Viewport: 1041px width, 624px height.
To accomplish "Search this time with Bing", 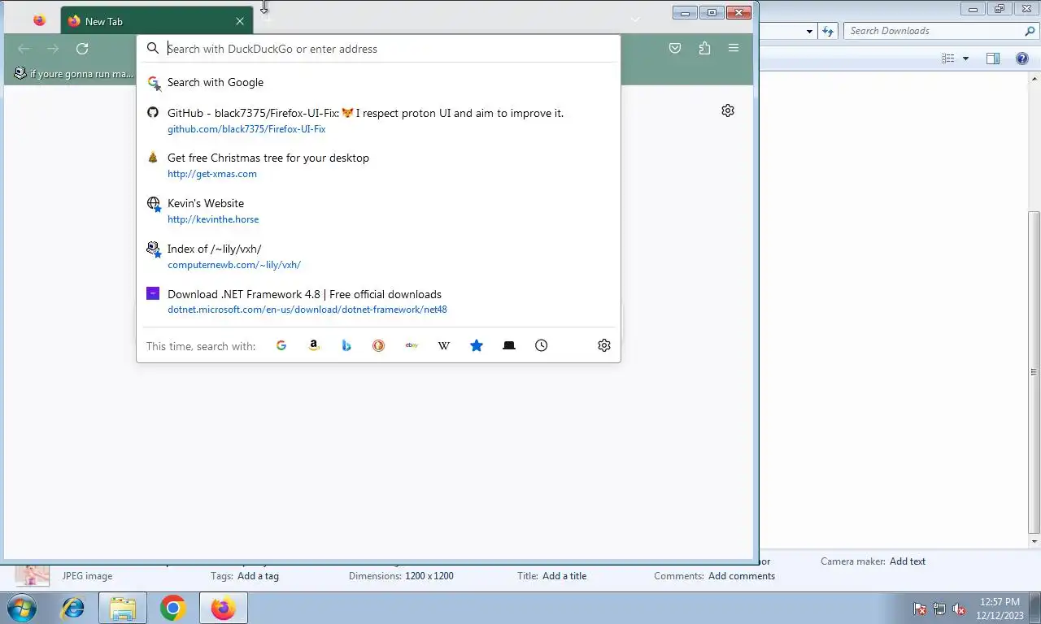I will click(x=346, y=345).
